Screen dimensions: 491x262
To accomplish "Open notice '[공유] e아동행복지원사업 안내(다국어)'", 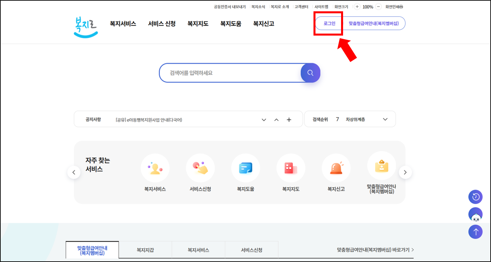I will [x=149, y=120].
